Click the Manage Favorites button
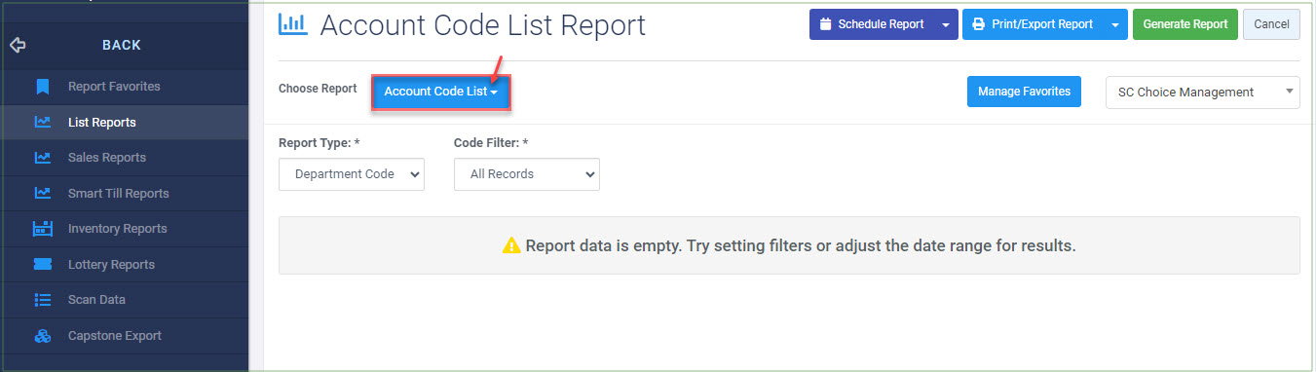Screen dimensions: 1316x372 pyautogui.click(x=1024, y=92)
